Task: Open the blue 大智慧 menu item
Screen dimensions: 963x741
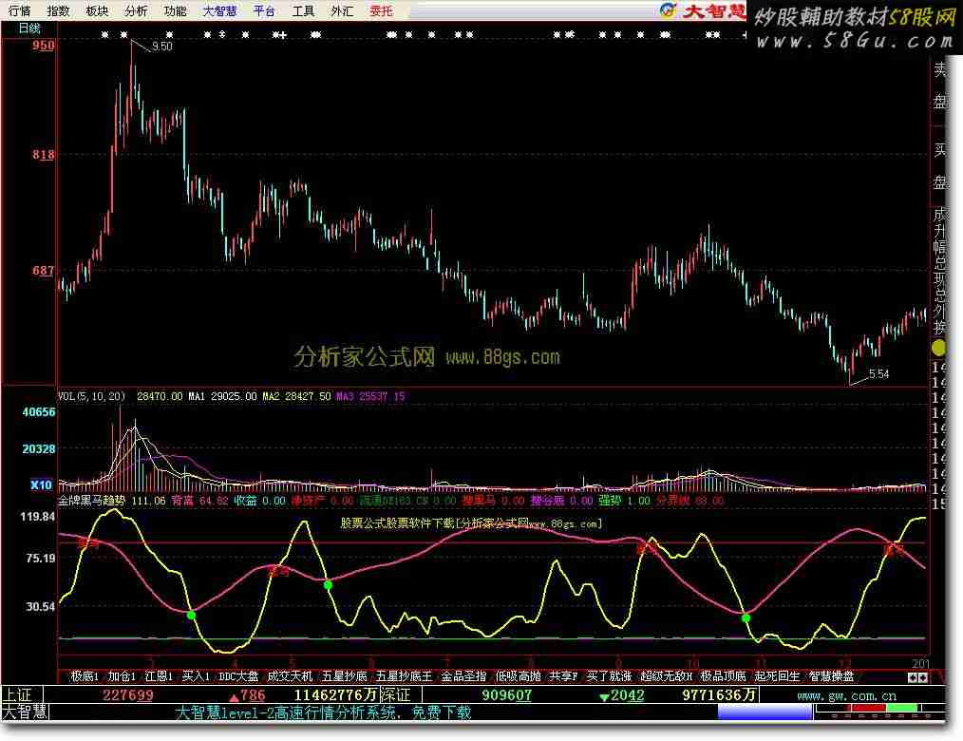Action: click(x=220, y=10)
